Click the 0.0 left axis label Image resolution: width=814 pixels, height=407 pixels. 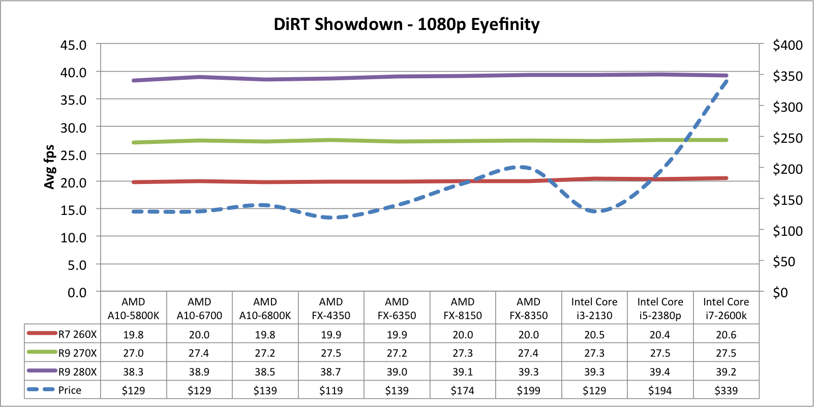click(77, 293)
